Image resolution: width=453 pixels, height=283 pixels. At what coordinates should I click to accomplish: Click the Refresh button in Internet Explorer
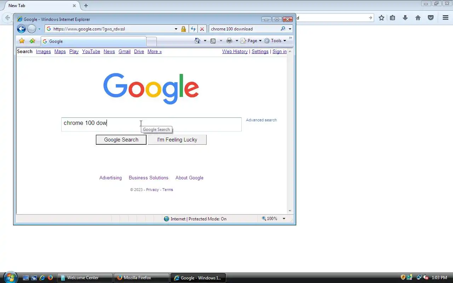pyautogui.click(x=193, y=29)
